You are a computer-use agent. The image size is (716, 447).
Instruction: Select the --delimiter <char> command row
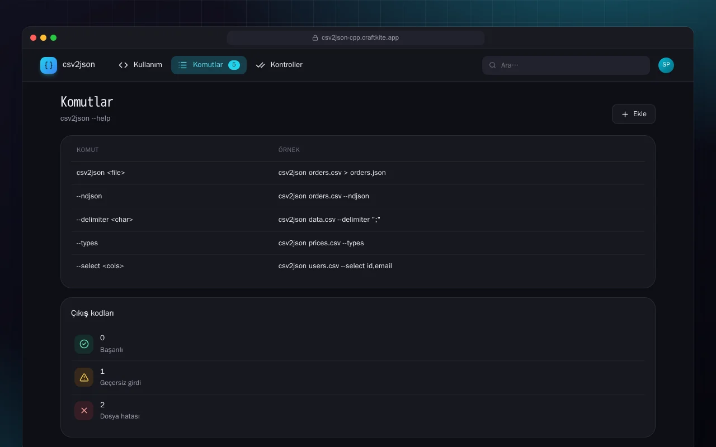click(x=358, y=220)
